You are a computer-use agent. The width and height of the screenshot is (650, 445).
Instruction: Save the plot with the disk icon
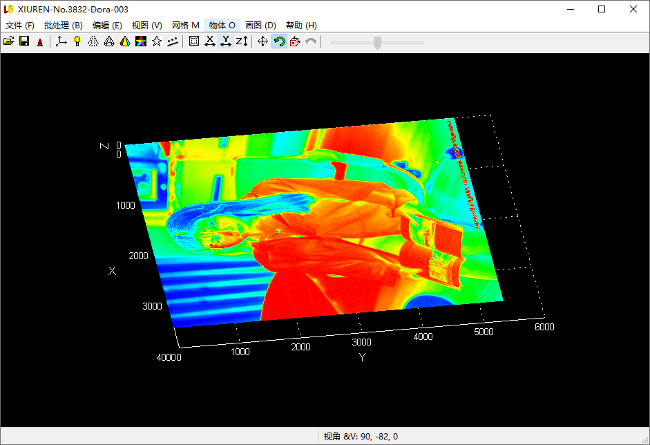click(23, 41)
